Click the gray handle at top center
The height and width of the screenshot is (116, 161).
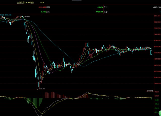tap(76, 0)
